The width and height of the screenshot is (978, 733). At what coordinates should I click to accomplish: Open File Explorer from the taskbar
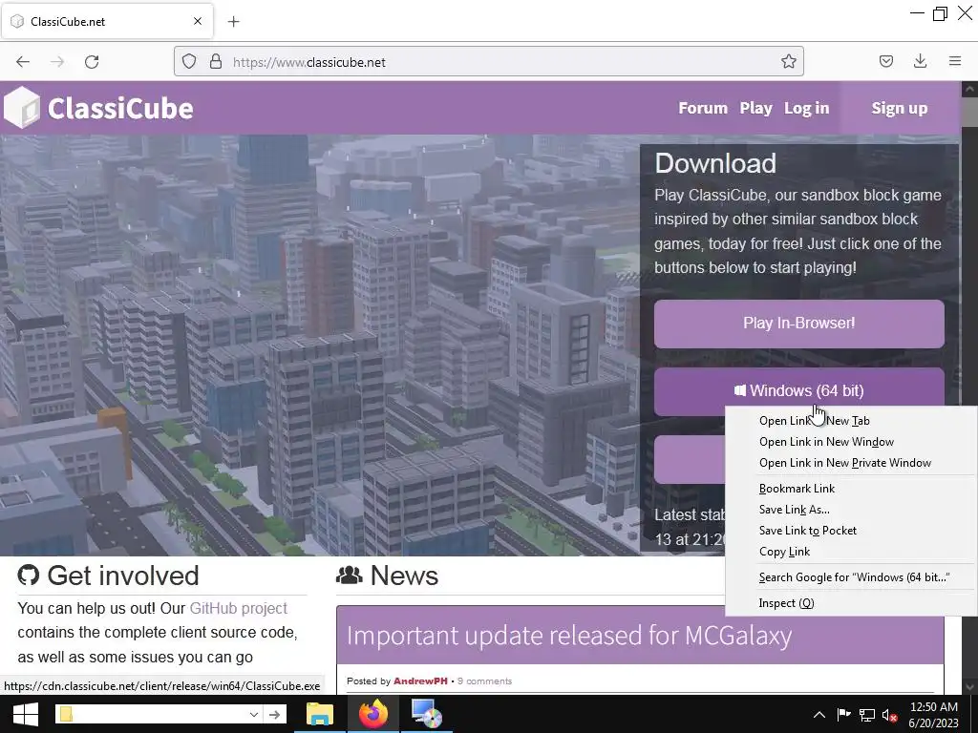coord(320,714)
